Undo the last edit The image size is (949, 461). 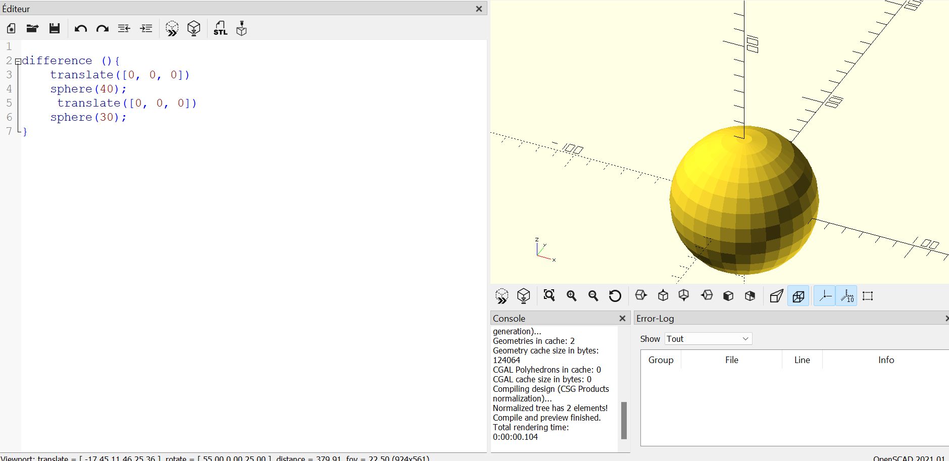[x=81, y=28]
